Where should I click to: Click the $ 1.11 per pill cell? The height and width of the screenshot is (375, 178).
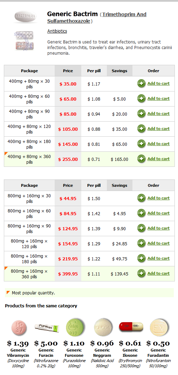point(94,274)
